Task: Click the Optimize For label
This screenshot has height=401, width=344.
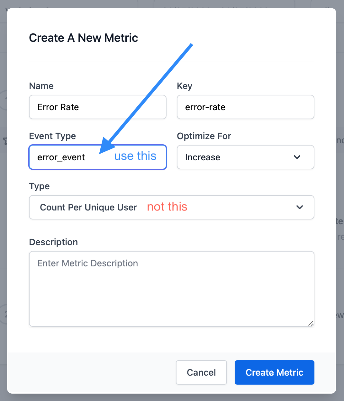Action: click(204, 136)
